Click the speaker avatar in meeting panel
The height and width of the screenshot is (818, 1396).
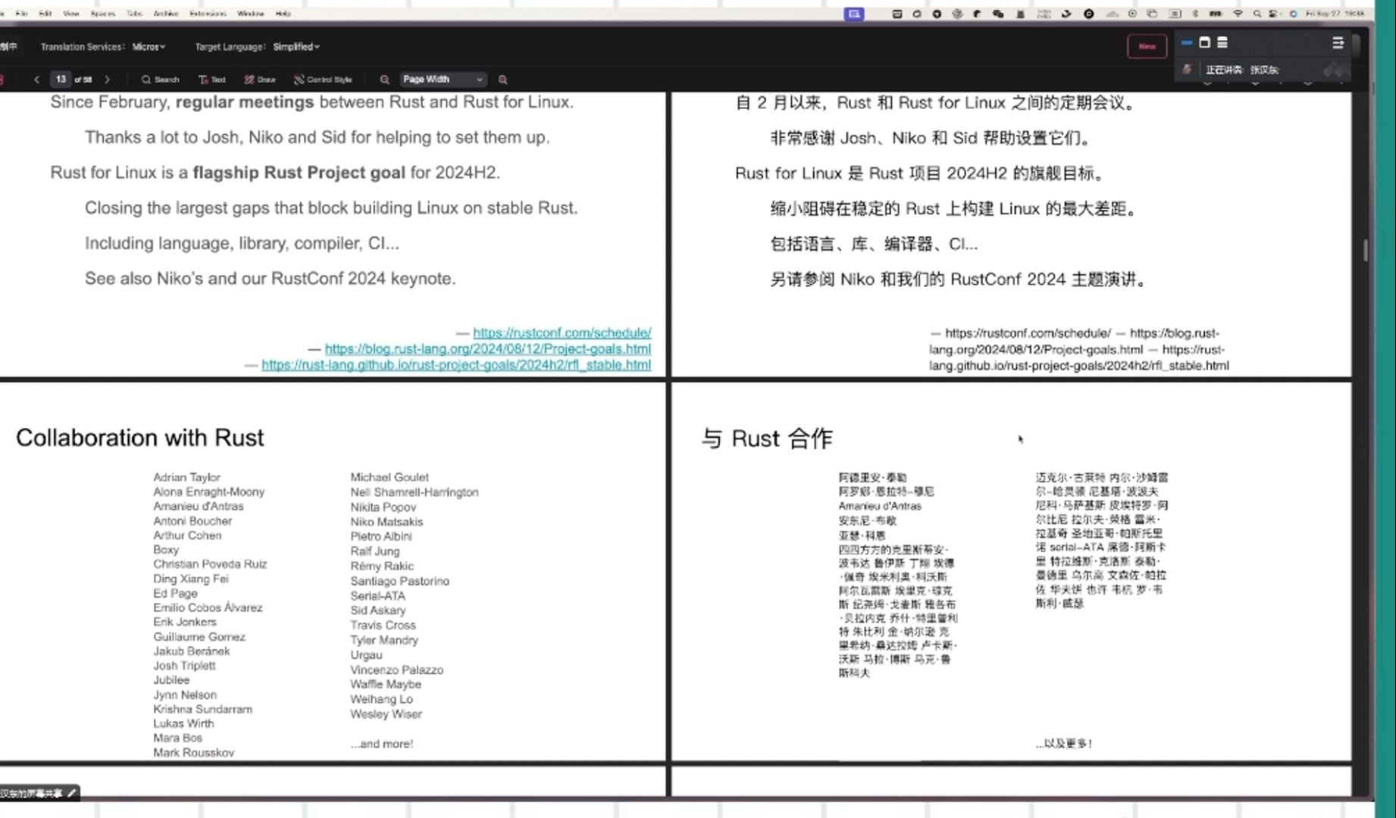[1187, 69]
